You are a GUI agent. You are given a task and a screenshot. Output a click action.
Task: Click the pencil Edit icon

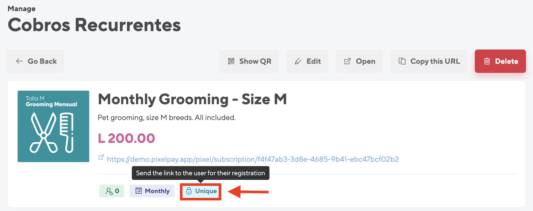[x=298, y=61]
